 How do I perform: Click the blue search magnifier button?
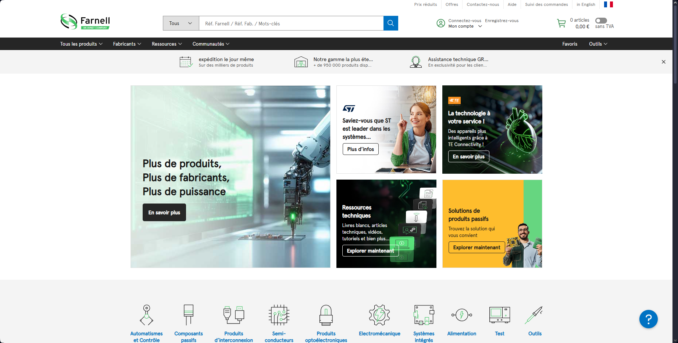click(390, 23)
